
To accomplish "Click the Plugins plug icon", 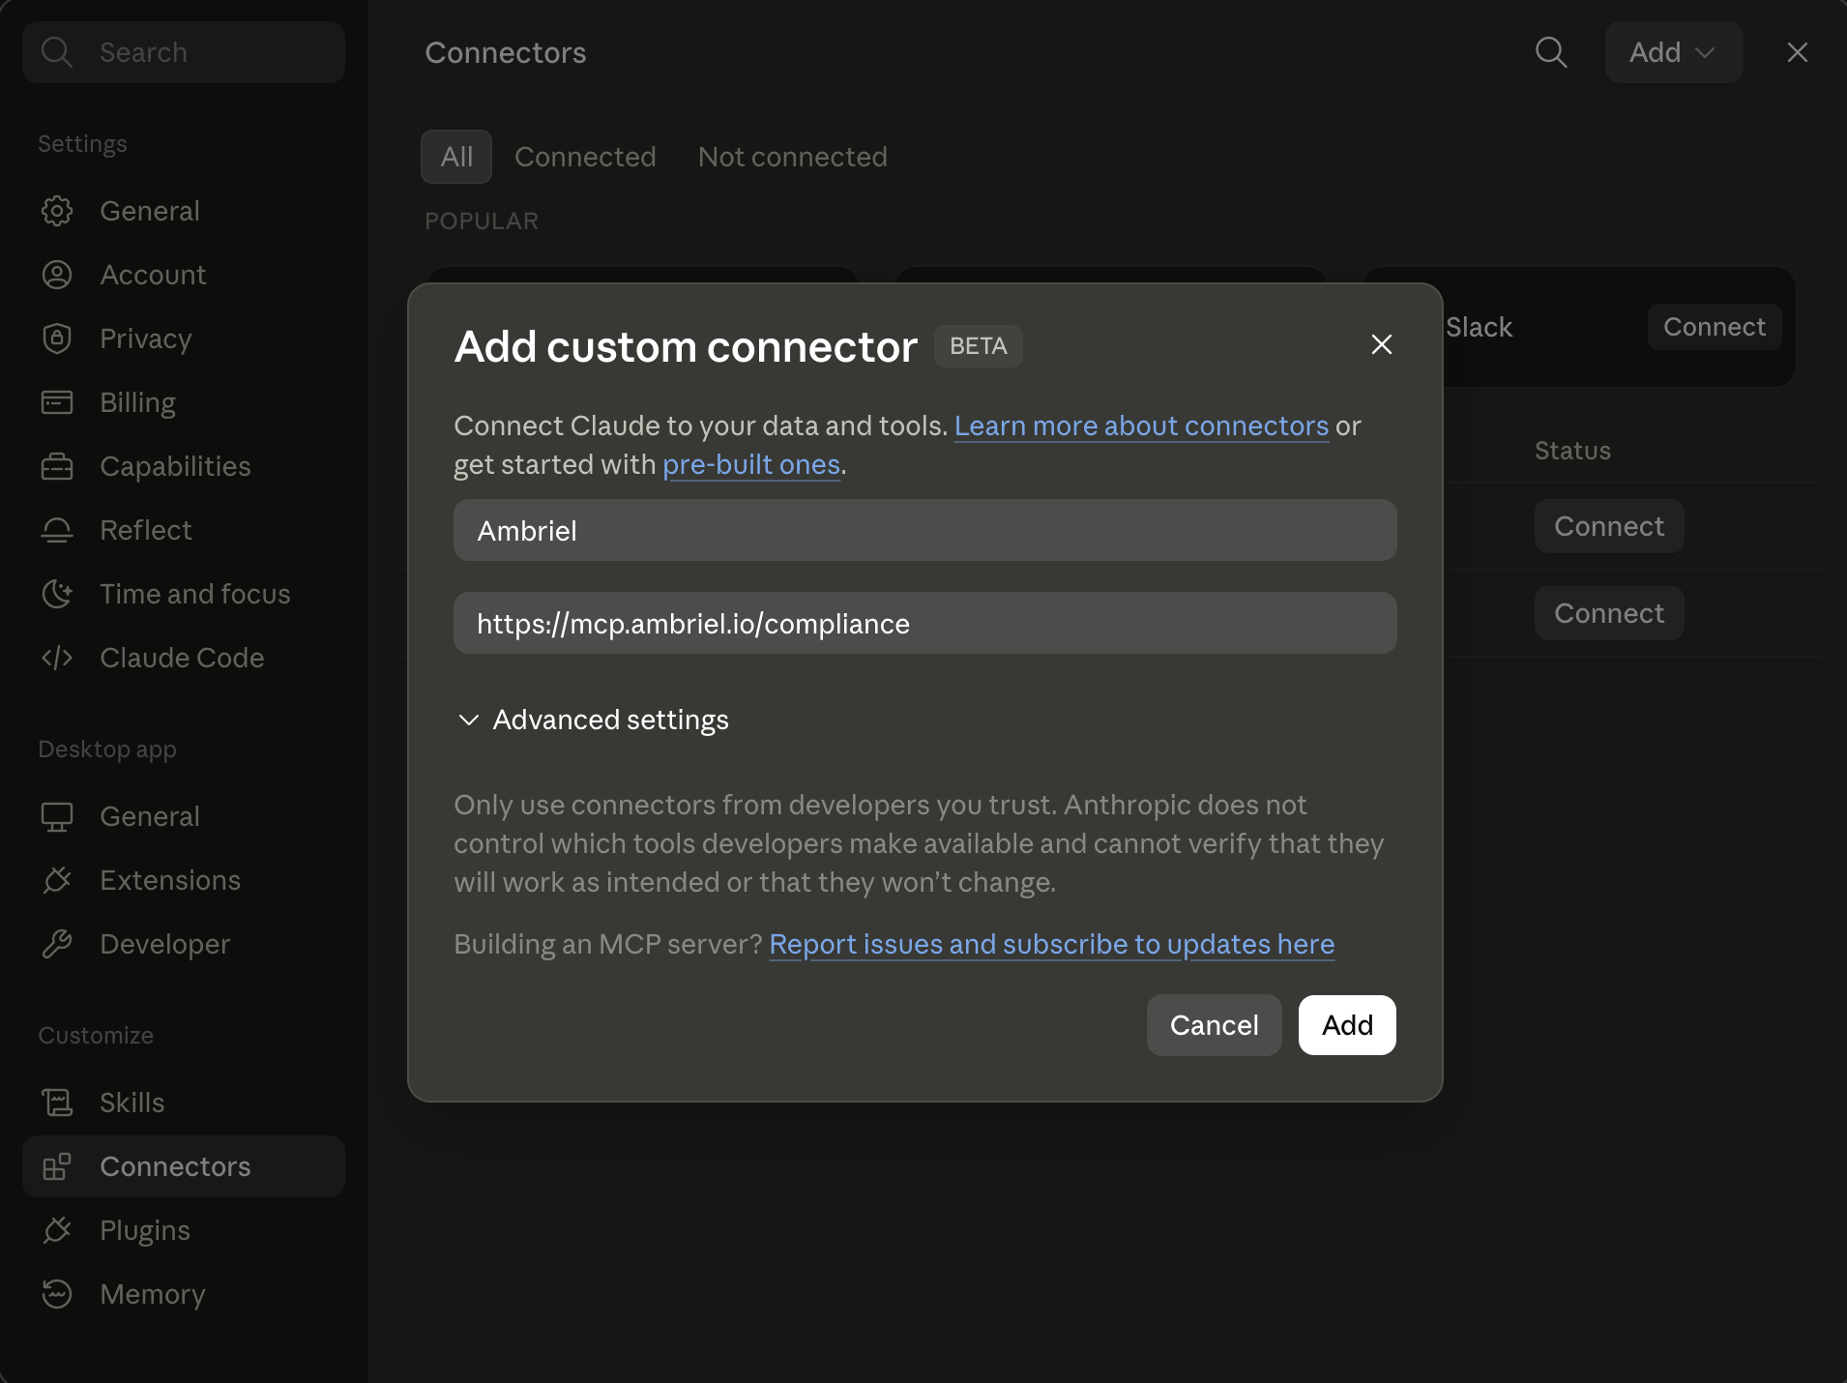I will pyautogui.click(x=57, y=1230).
